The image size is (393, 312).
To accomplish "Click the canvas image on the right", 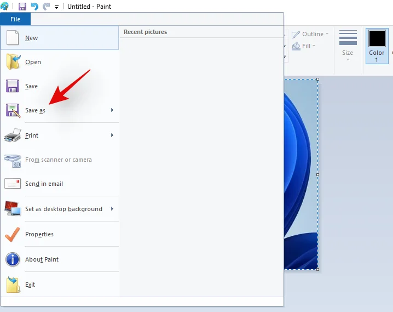I will click(300, 174).
